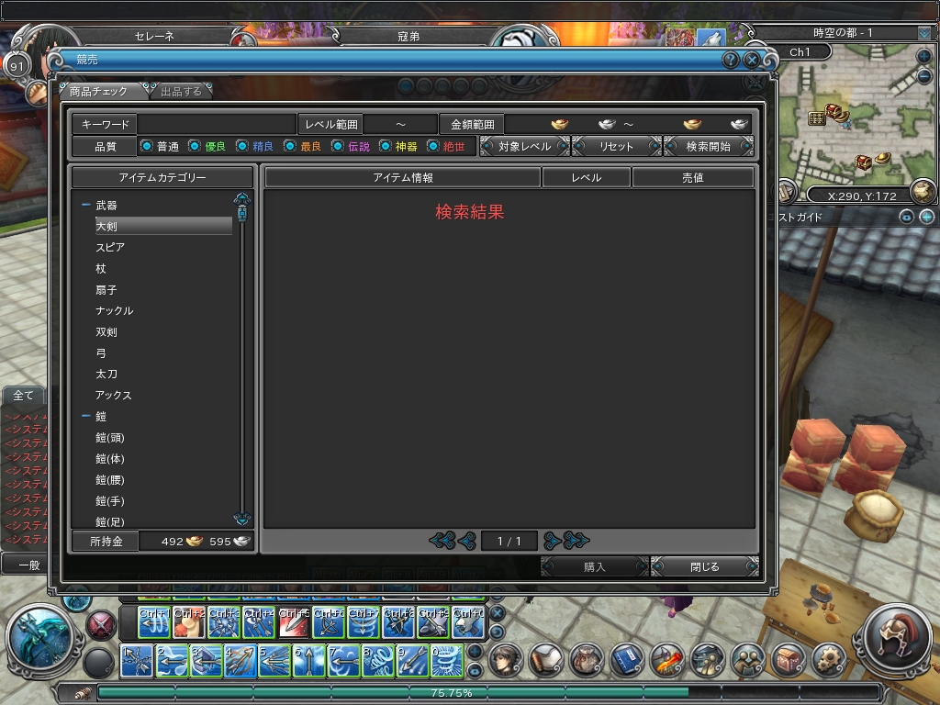The image size is (940, 705).
Task: Toggle the 普通 quality filter
Action: pos(146,146)
